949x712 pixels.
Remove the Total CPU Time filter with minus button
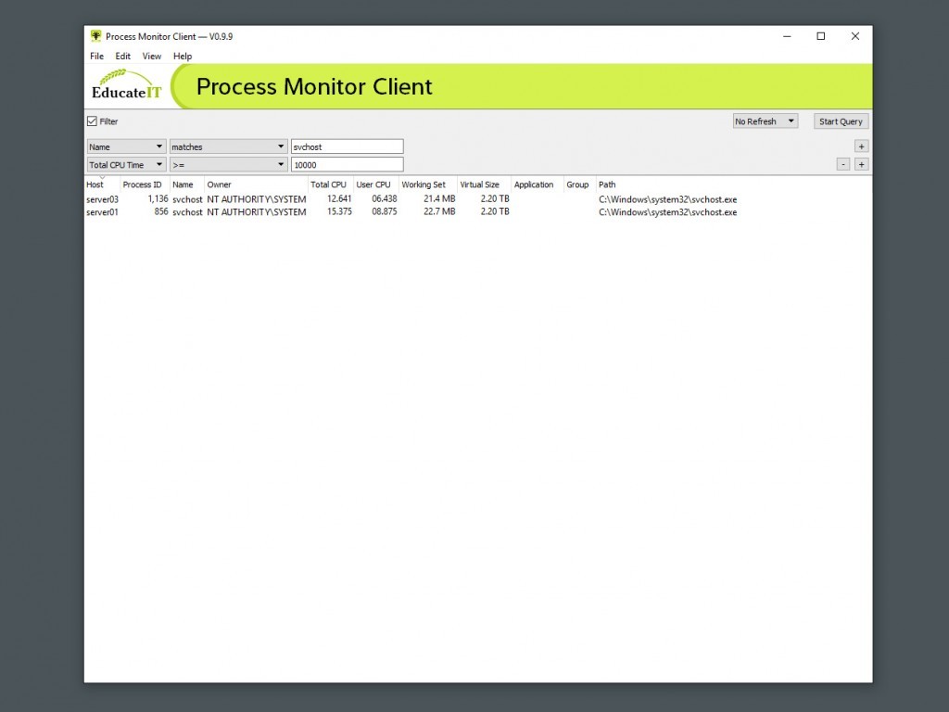click(842, 164)
